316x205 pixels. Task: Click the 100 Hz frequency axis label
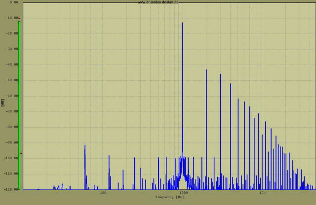tap(103, 193)
